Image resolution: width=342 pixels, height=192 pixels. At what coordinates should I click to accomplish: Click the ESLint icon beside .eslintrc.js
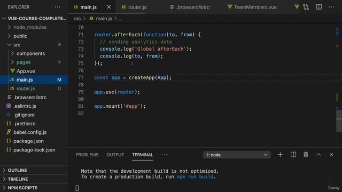9,106
